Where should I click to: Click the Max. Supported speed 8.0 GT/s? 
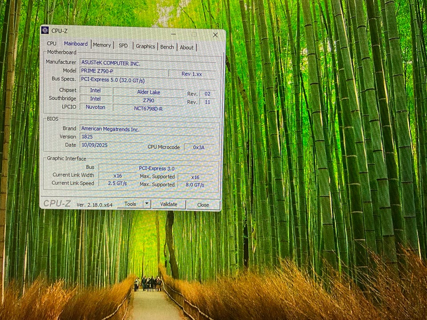[196, 185]
